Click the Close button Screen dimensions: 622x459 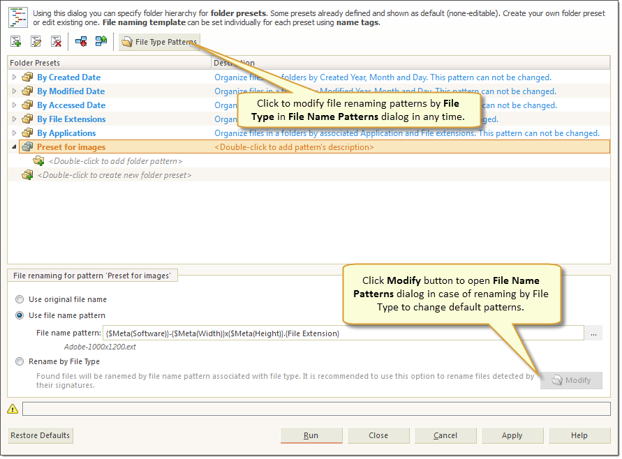coord(378,435)
